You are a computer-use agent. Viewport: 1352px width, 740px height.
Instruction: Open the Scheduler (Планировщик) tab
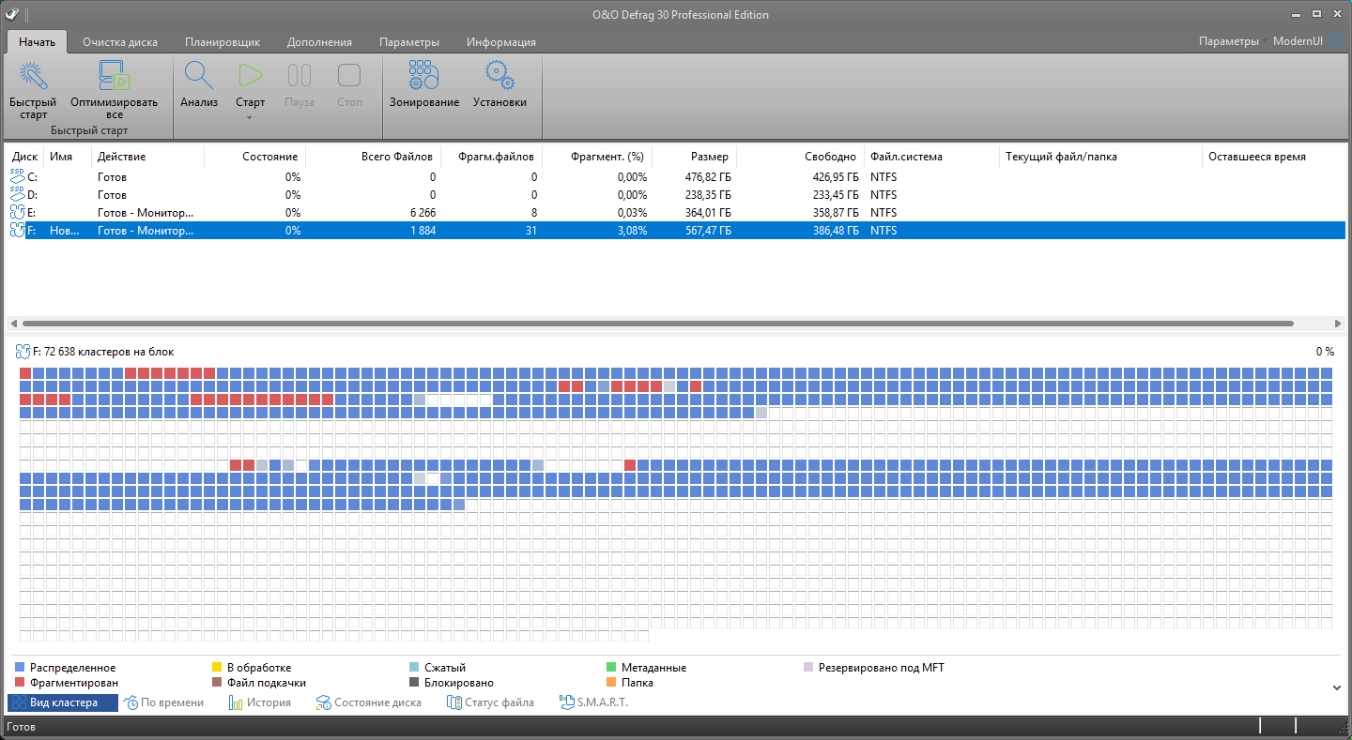coord(223,42)
